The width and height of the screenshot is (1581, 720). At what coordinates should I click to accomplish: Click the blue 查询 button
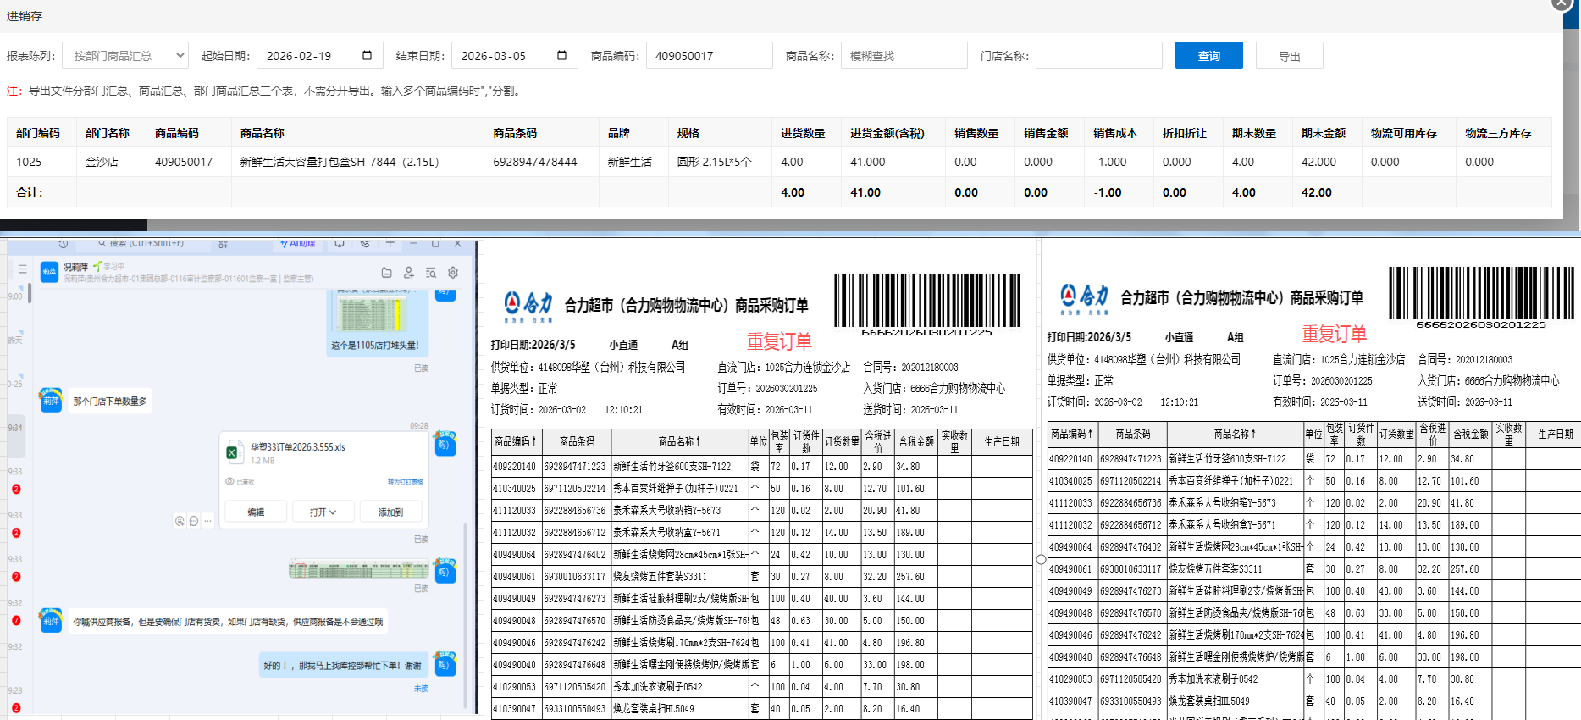pyautogui.click(x=1208, y=56)
